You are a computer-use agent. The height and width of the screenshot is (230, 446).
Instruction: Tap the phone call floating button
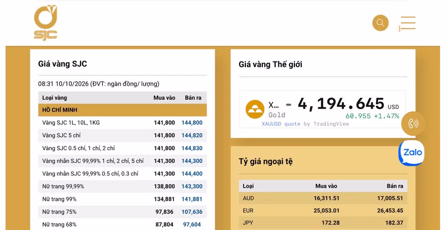click(x=413, y=123)
